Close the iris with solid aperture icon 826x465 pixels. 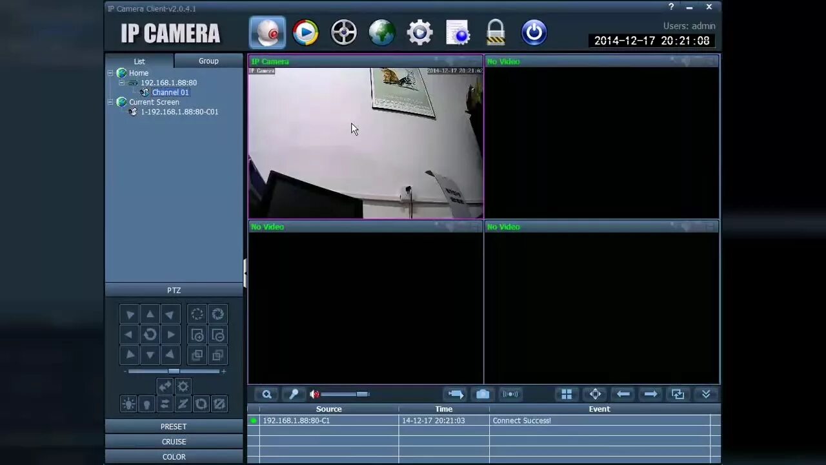click(x=218, y=315)
